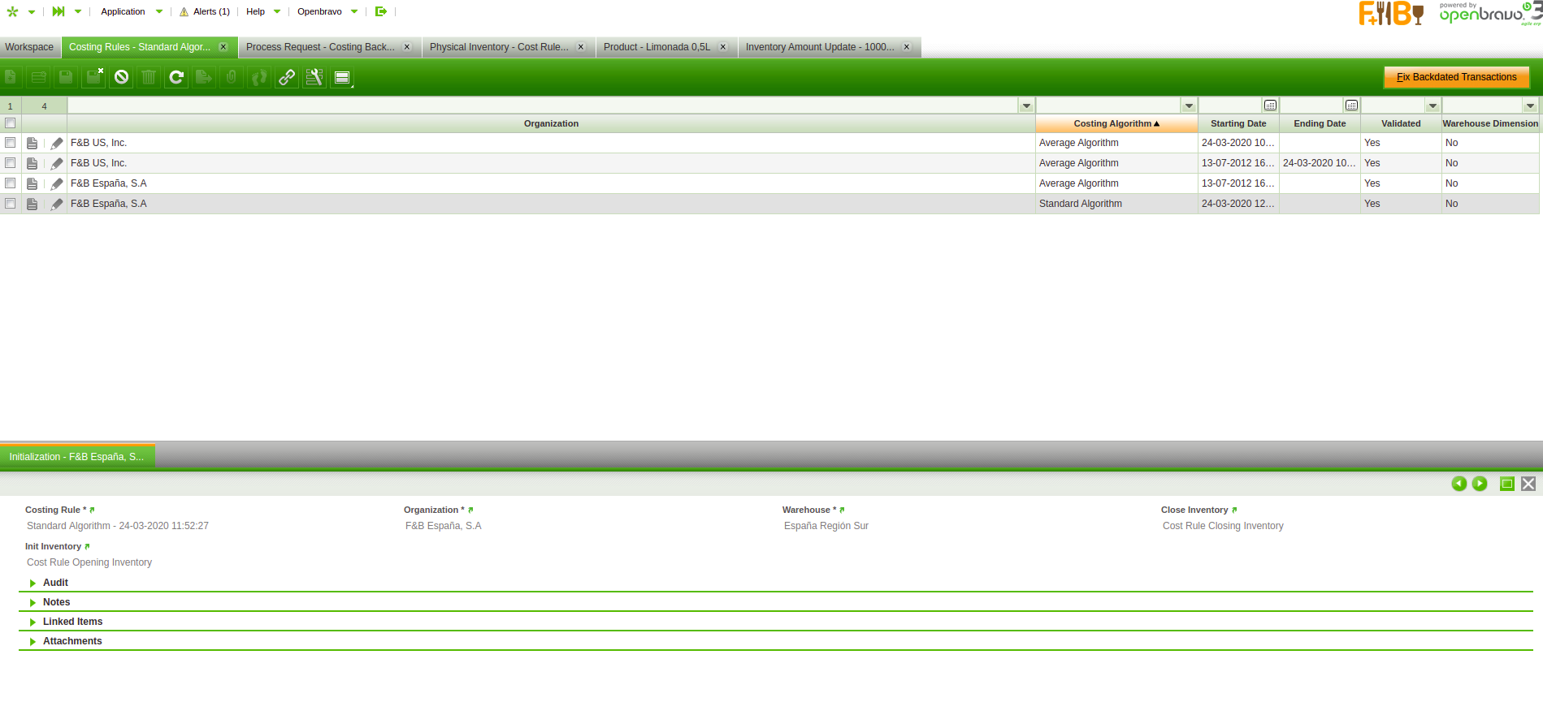Click the Create New asterisk icon

click(12, 11)
